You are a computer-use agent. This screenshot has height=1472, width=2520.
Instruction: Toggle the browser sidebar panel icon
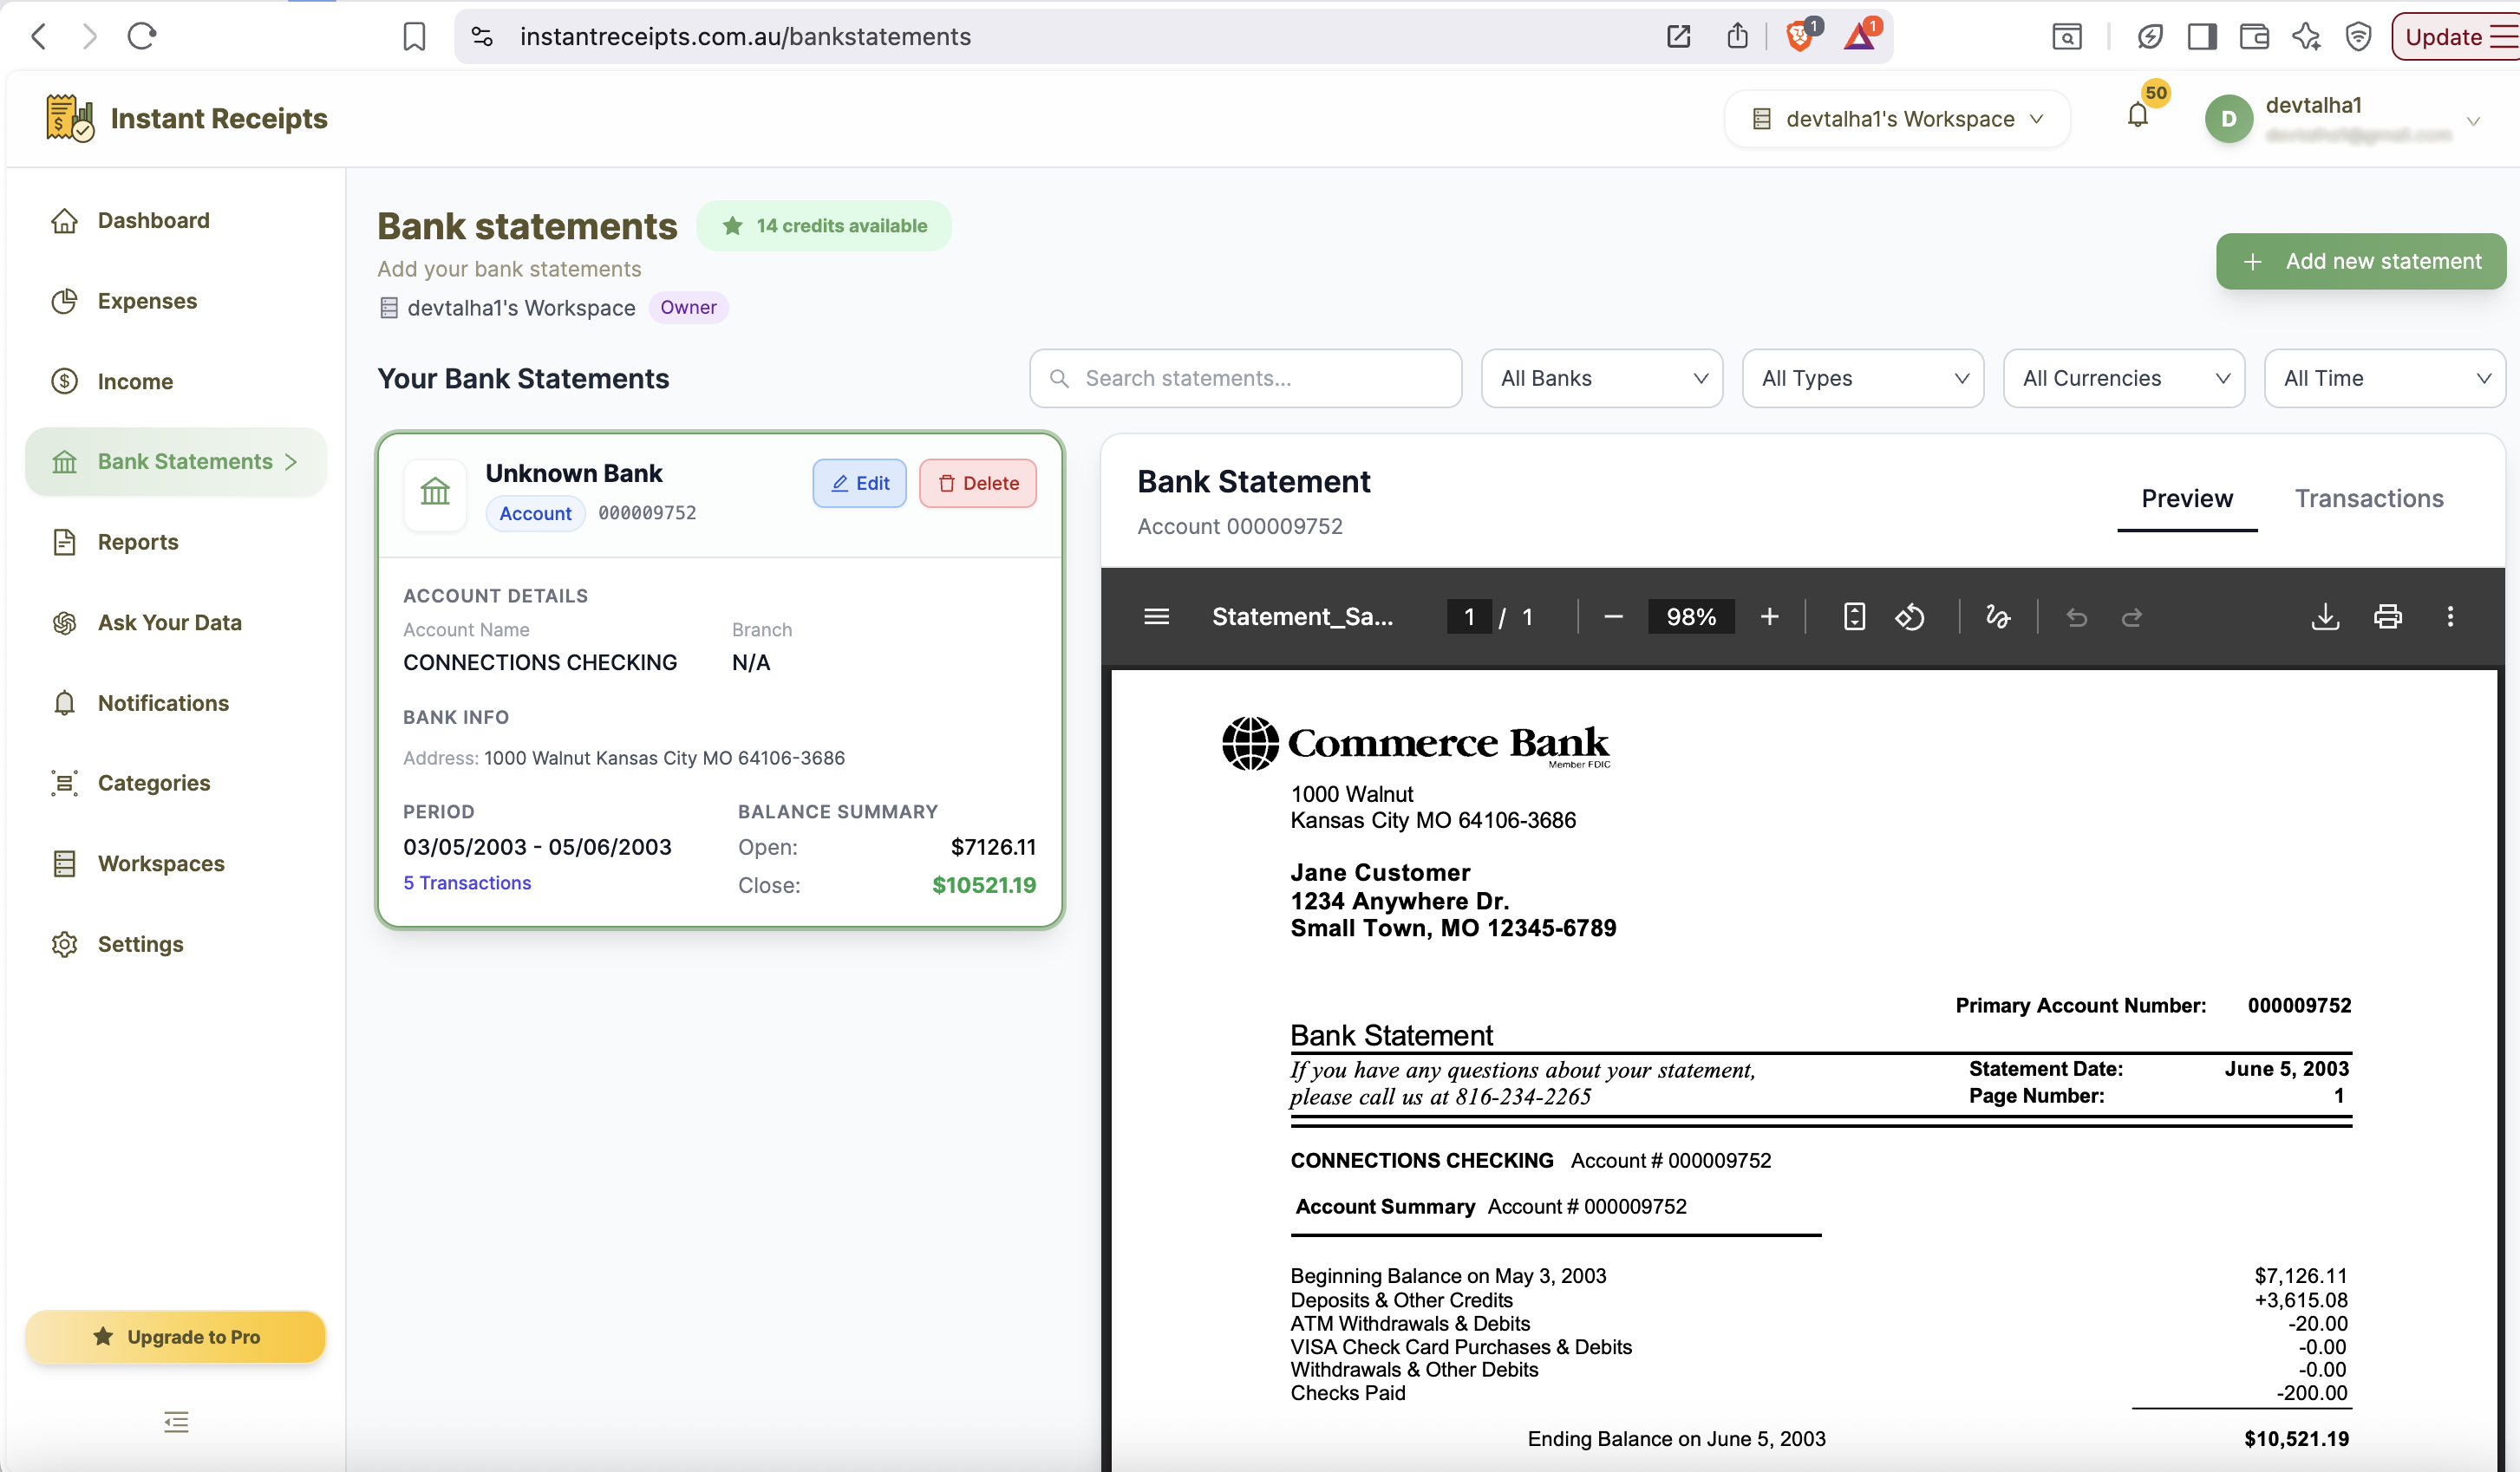(2202, 37)
